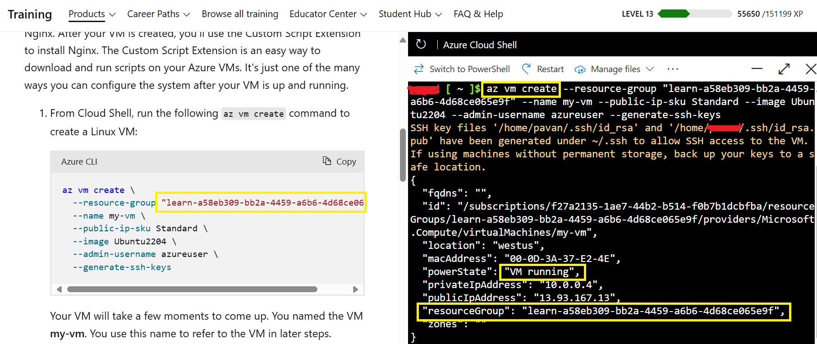
Task: Click the "resourceGroup" output line
Action: (x=604, y=311)
